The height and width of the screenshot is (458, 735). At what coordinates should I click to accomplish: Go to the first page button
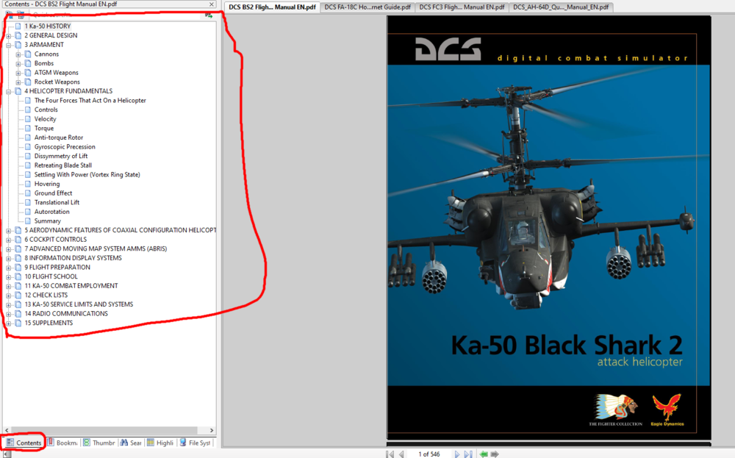pos(390,454)
